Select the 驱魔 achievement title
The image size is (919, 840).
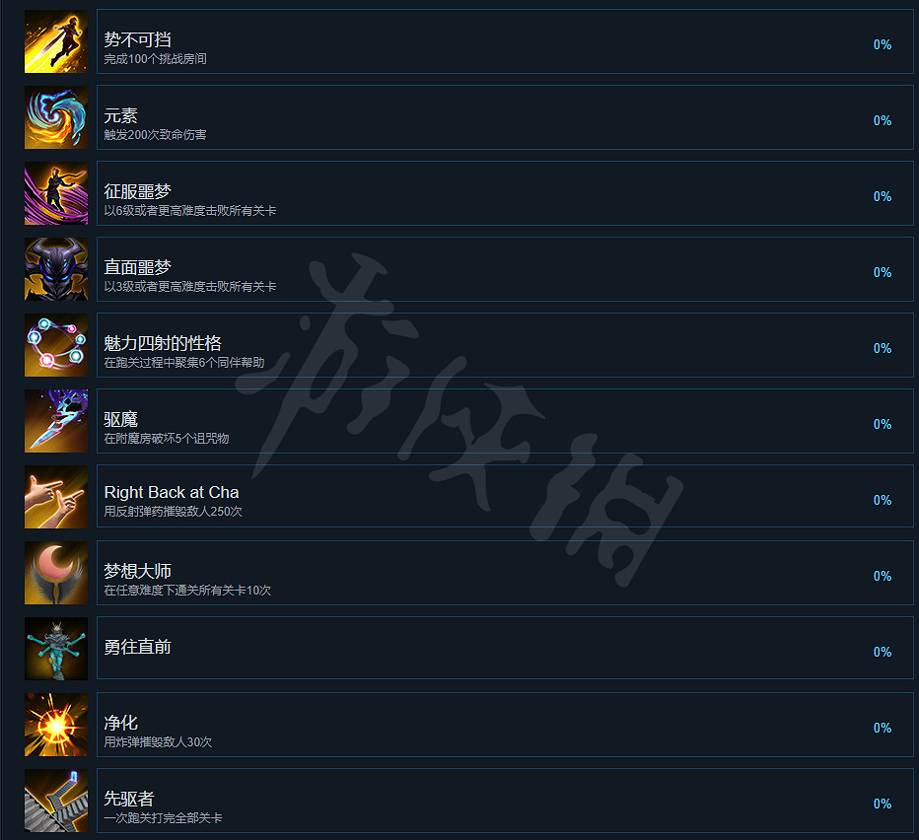(x=120, y=419)
